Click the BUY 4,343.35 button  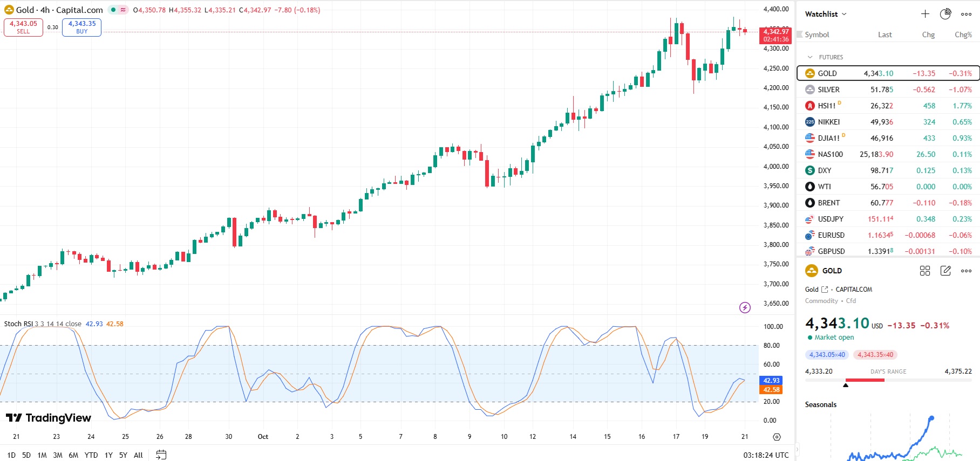[81, 27]
